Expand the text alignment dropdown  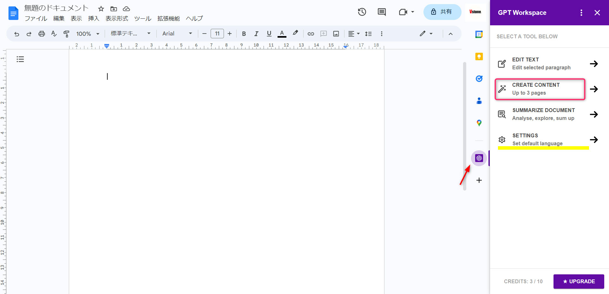pyautogui.click(x=354, y=34)
